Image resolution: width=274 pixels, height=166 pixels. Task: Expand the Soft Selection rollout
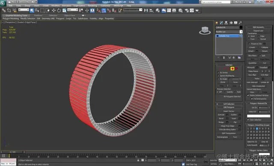pos(229,104)
